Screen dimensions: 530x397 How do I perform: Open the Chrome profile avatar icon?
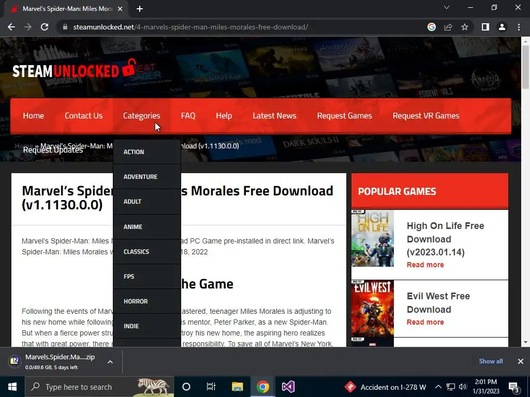502,27
